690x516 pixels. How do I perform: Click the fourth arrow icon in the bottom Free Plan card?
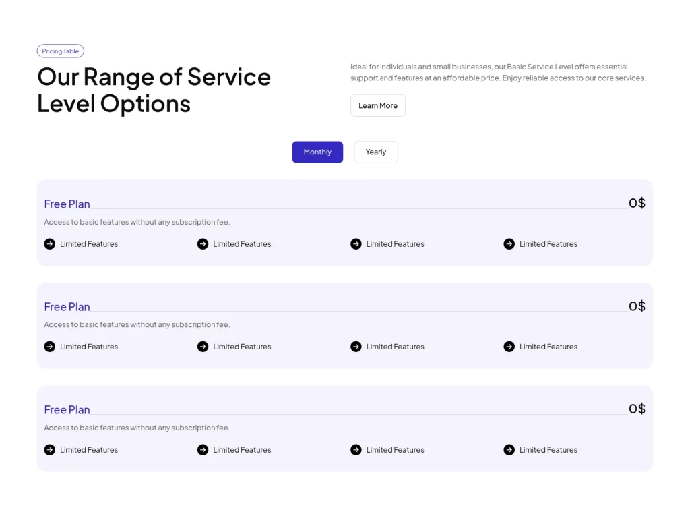(509, 449)
